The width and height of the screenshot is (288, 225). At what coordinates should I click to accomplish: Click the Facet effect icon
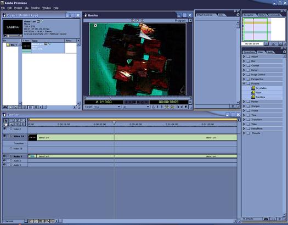(253, 93)
